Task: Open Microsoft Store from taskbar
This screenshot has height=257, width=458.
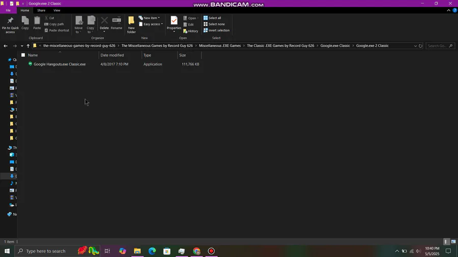Action: (167, 251)
